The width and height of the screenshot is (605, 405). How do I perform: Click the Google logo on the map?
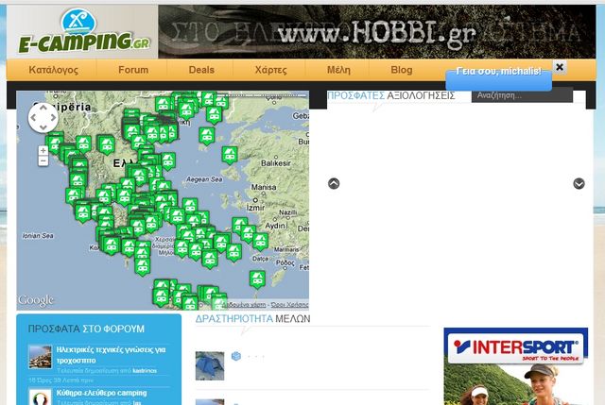(x=37, y=300)
